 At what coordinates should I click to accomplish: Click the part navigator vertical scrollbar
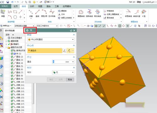click(x=33, y=93)
